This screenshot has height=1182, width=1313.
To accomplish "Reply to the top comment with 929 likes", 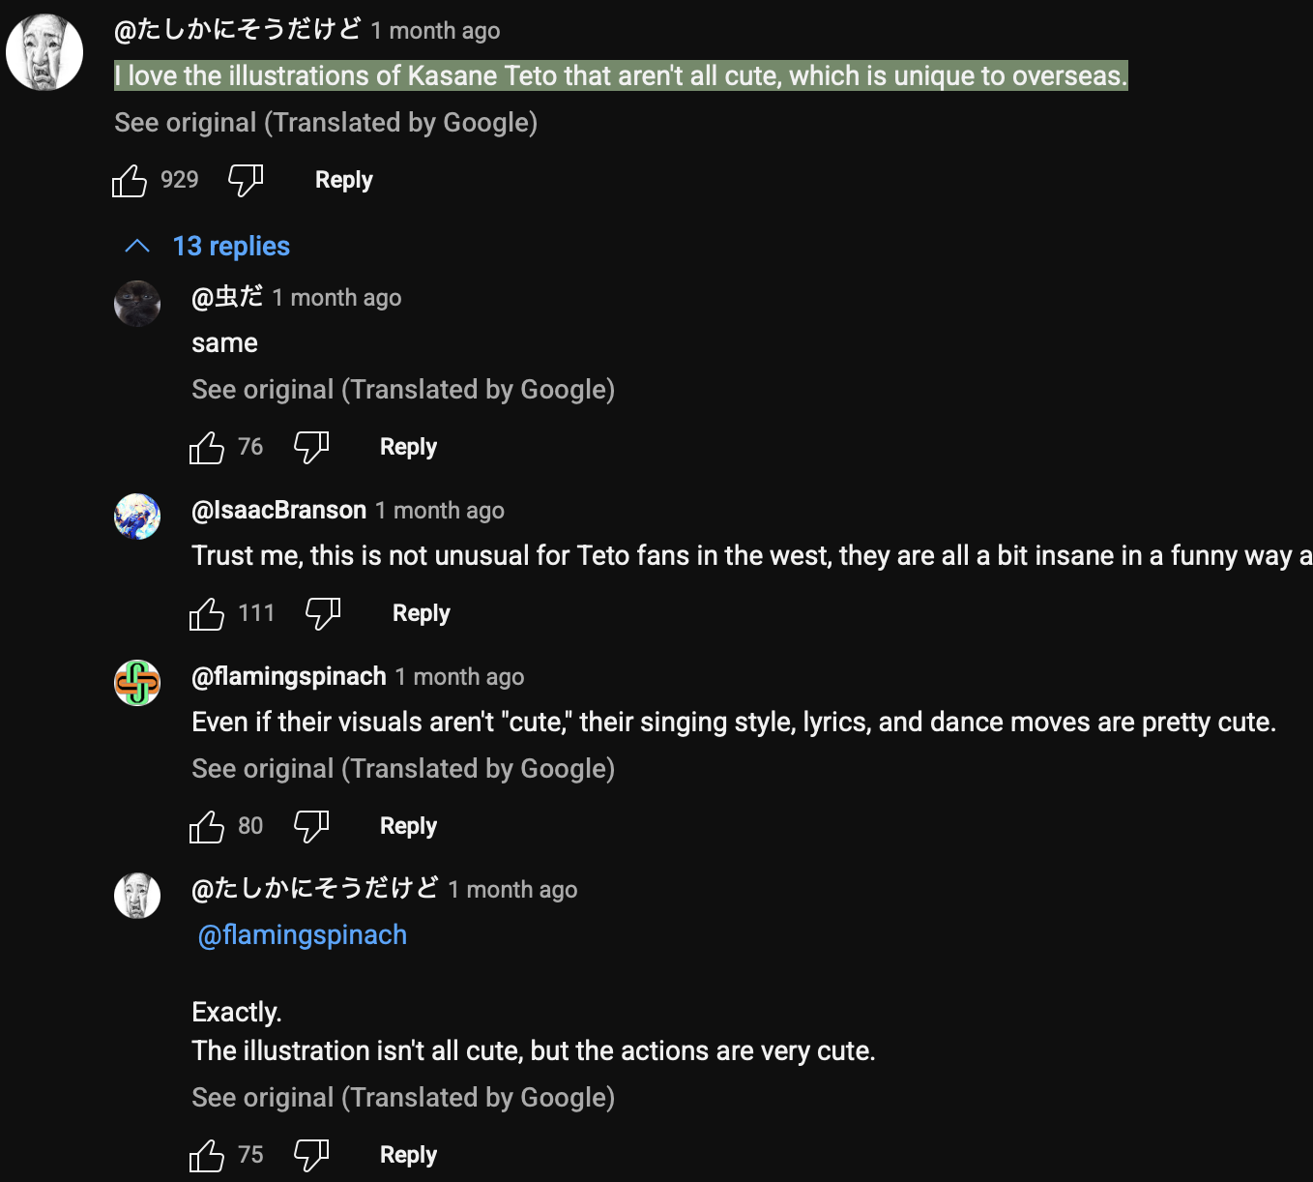I will (x=343, y=181).
